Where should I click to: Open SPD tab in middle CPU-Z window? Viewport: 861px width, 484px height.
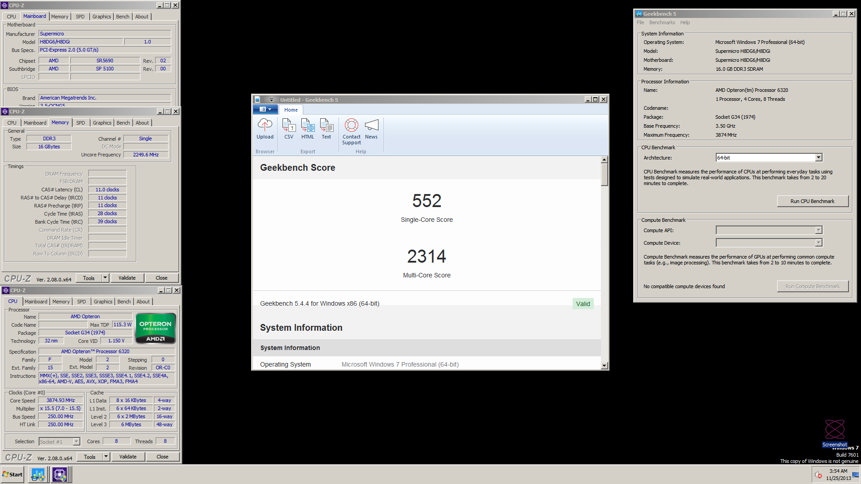coord(81,123)
